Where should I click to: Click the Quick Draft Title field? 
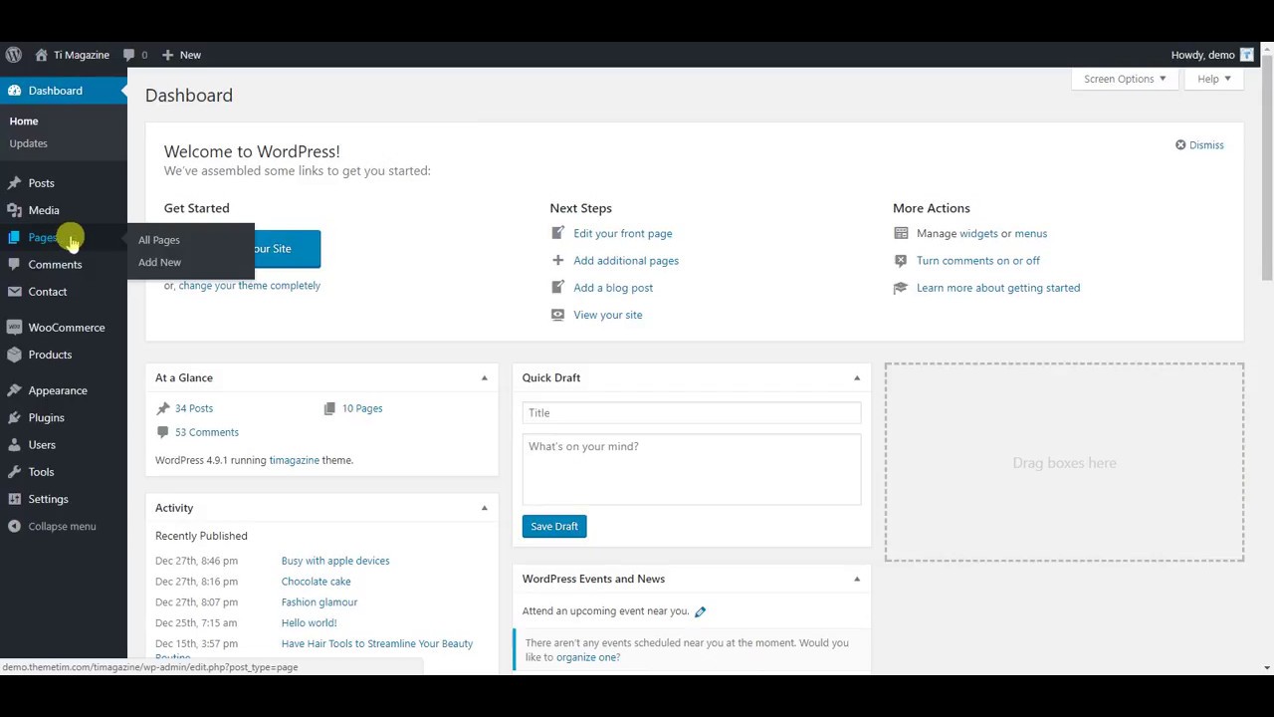(692, 413)
